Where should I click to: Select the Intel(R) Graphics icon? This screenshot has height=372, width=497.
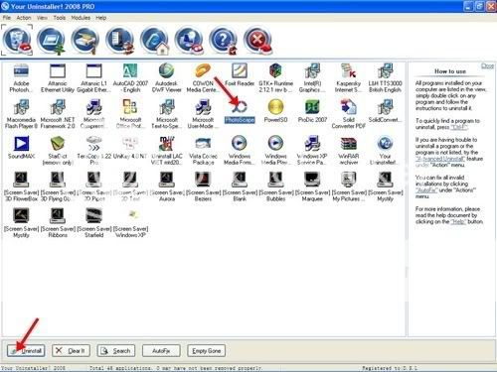pos(312,71)
